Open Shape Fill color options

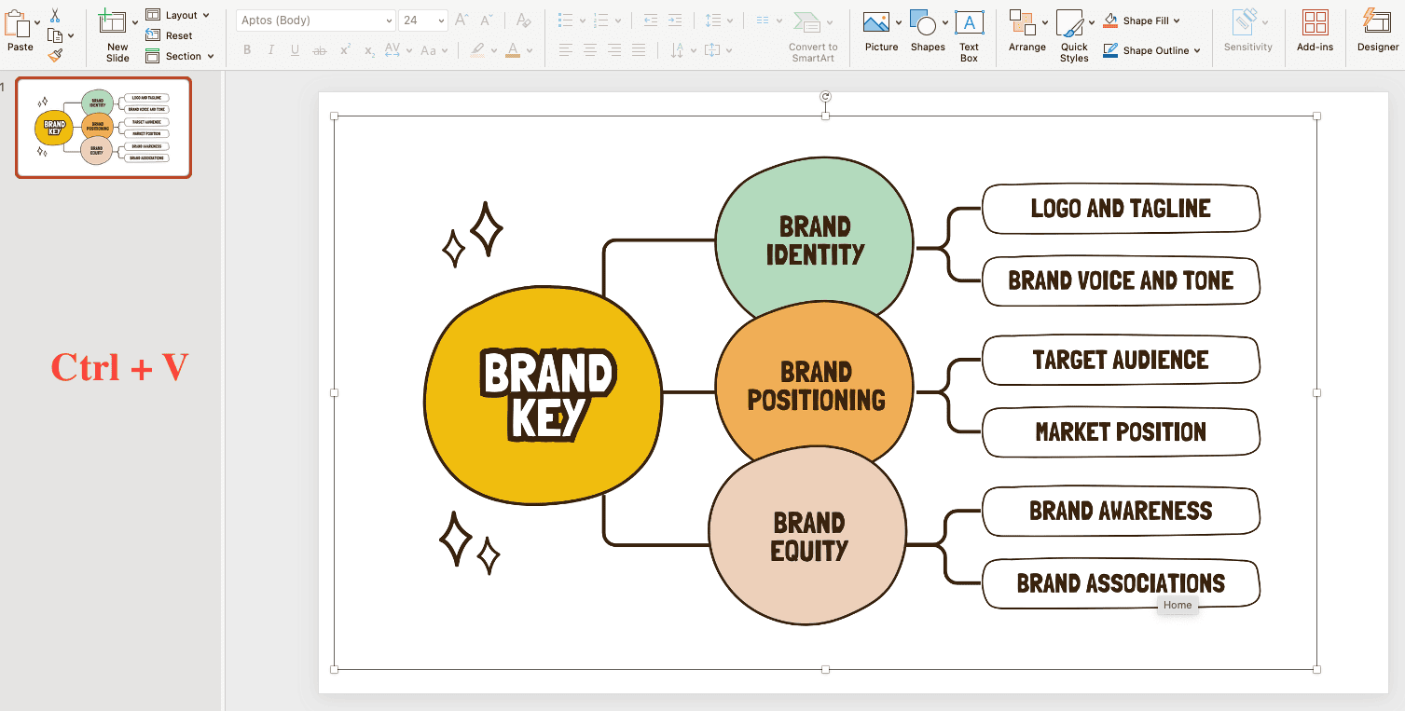pyautogui.click(x=1142, y=21)
